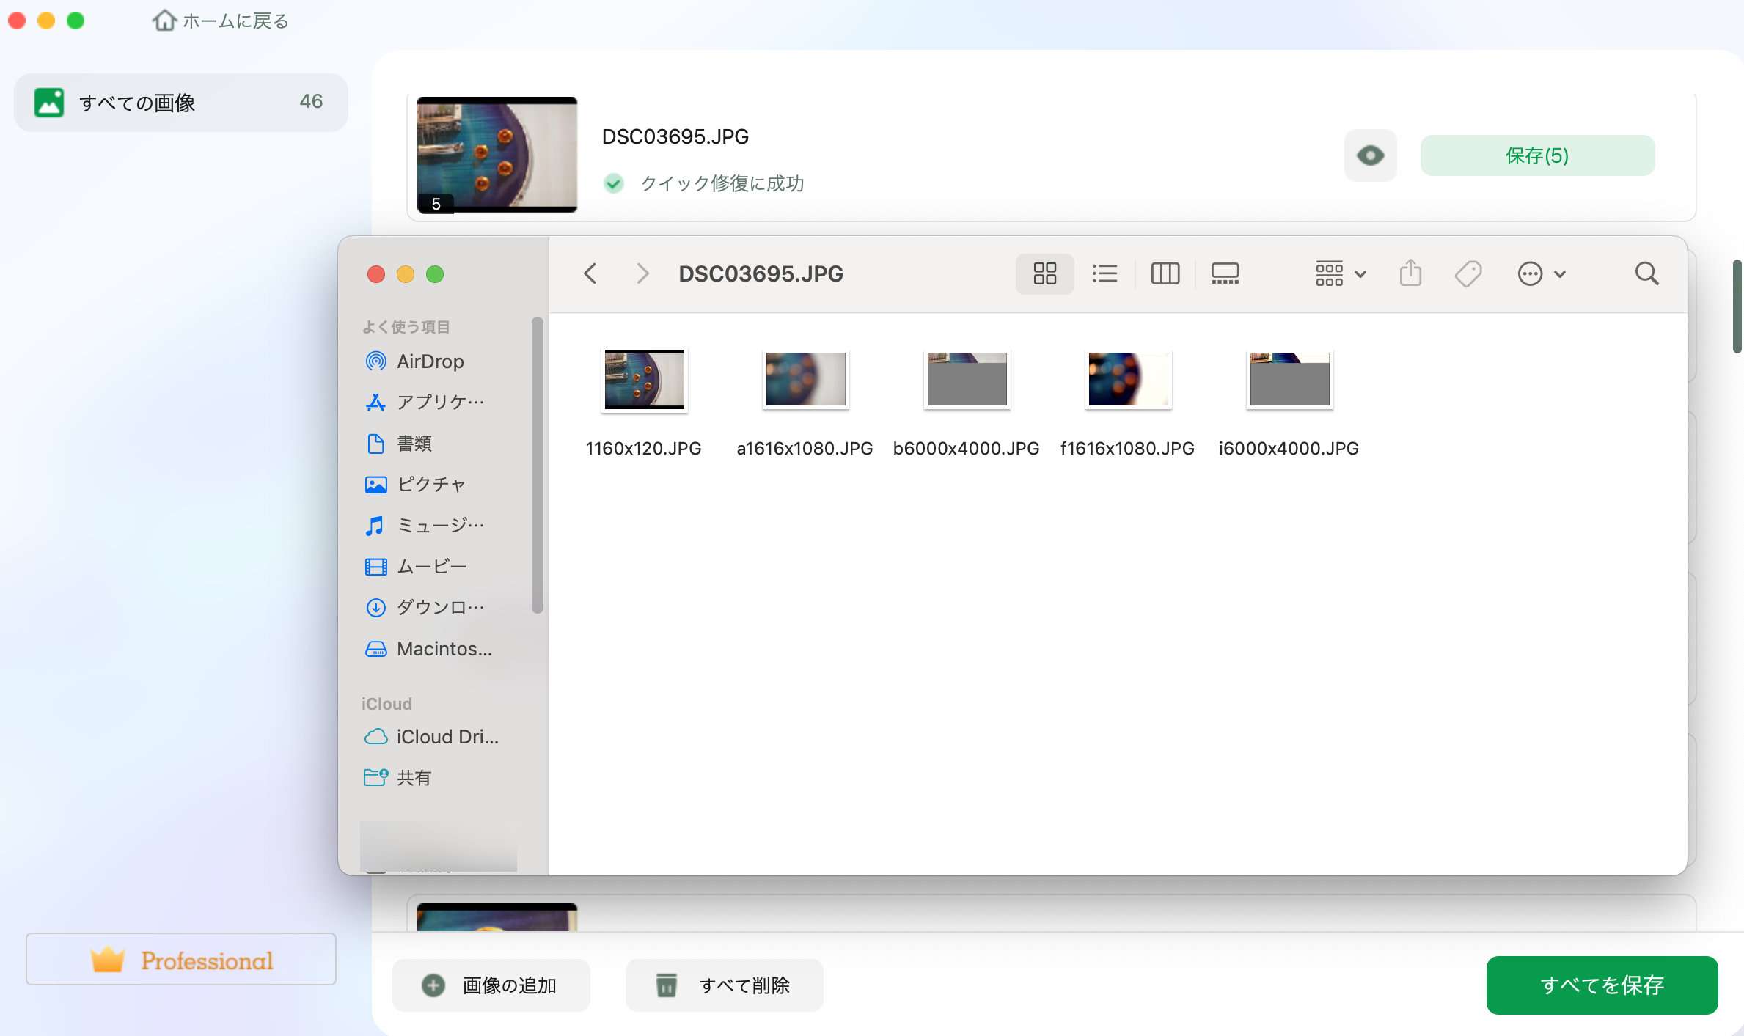
Task: Click the すべてを保存 button
Action: (1601, 985)
